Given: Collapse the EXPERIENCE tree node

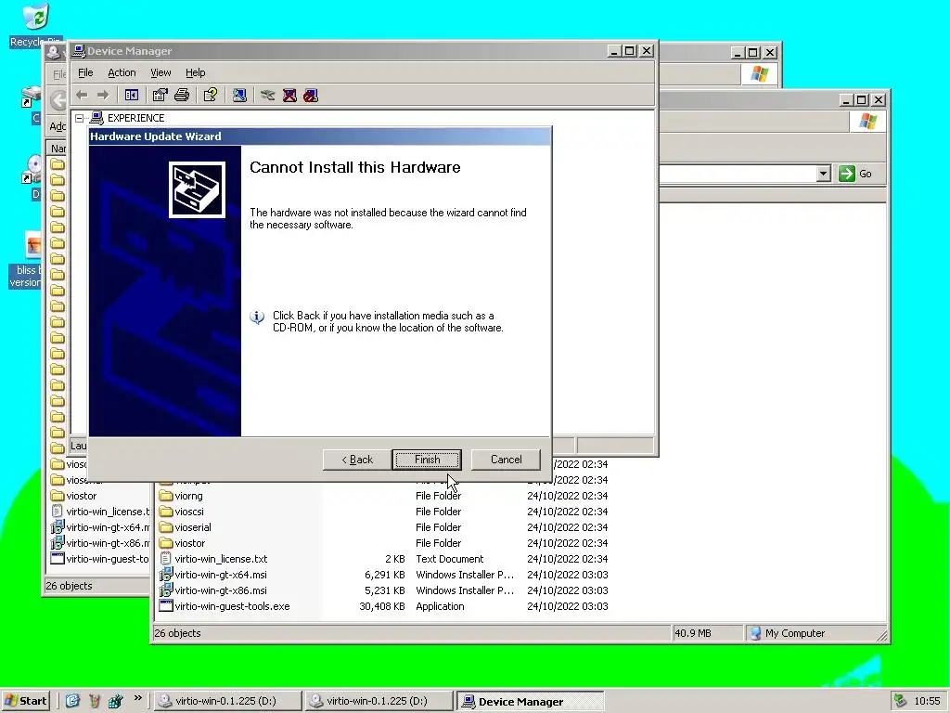Looking at the screenshot, I should point(80,118).
